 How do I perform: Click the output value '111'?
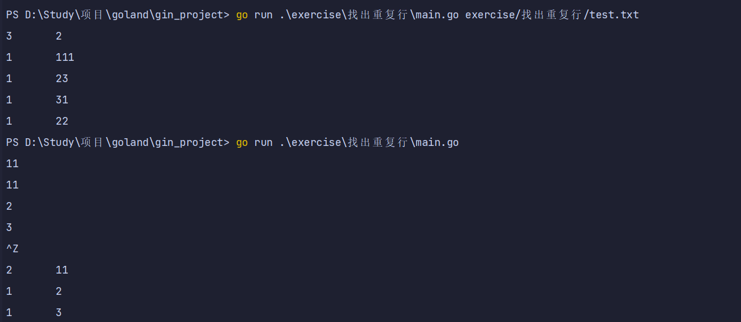click(65, 57)
